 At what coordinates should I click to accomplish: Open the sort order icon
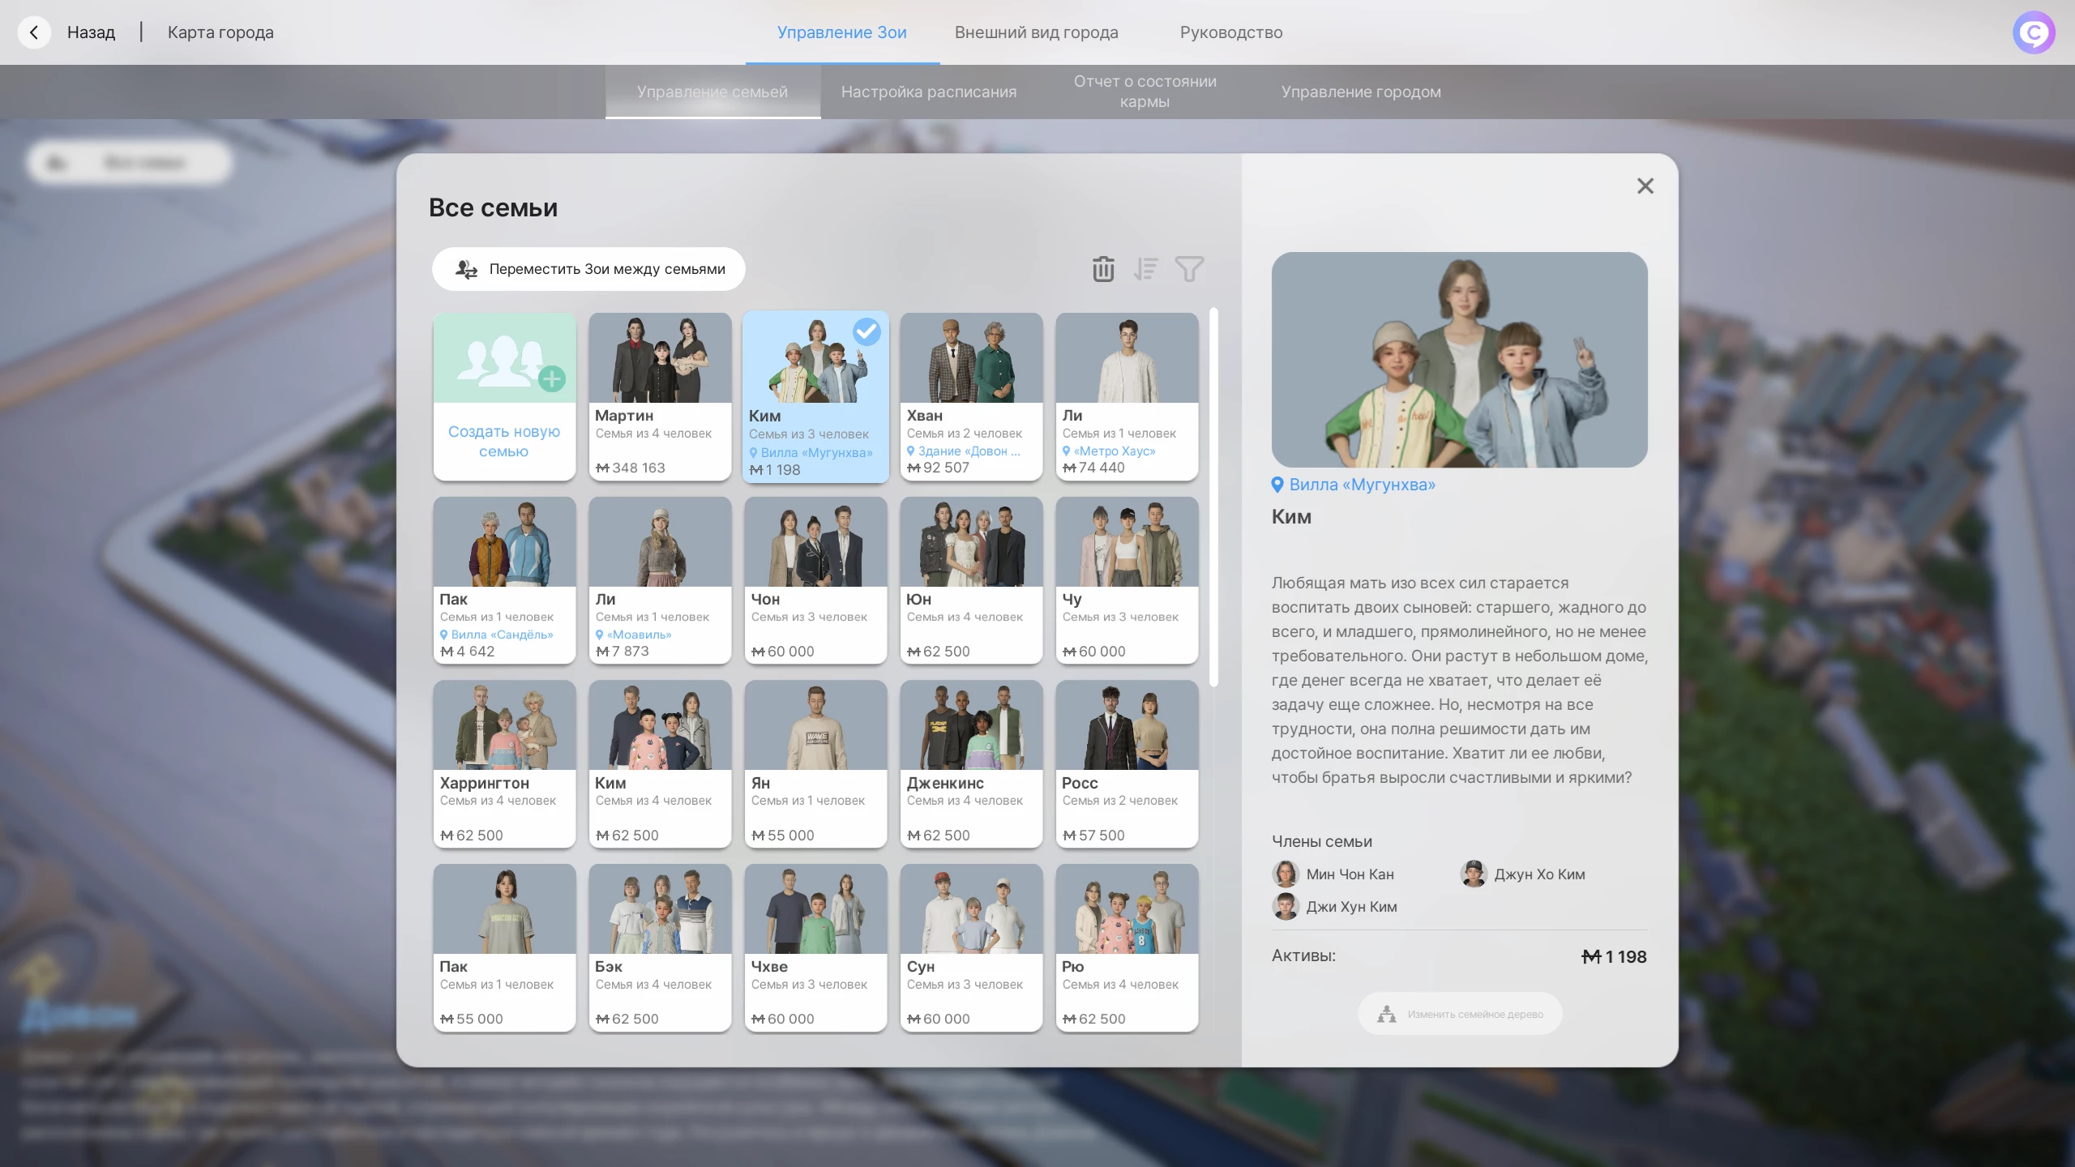(x=1145, y=269)
